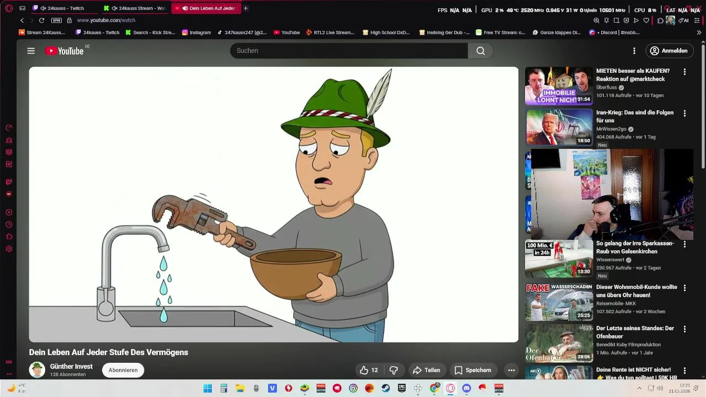Click the heart bookmark icon in the address bar
Screen dimensions: 706x397
(646, 20)
